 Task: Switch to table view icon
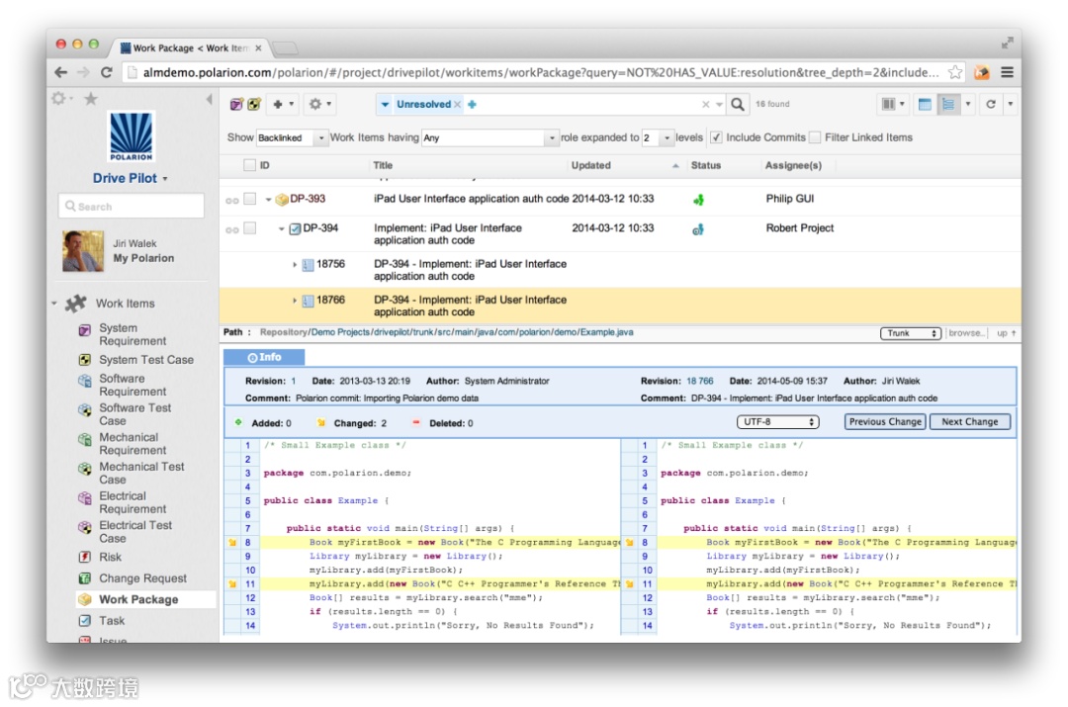click(925, 104)
